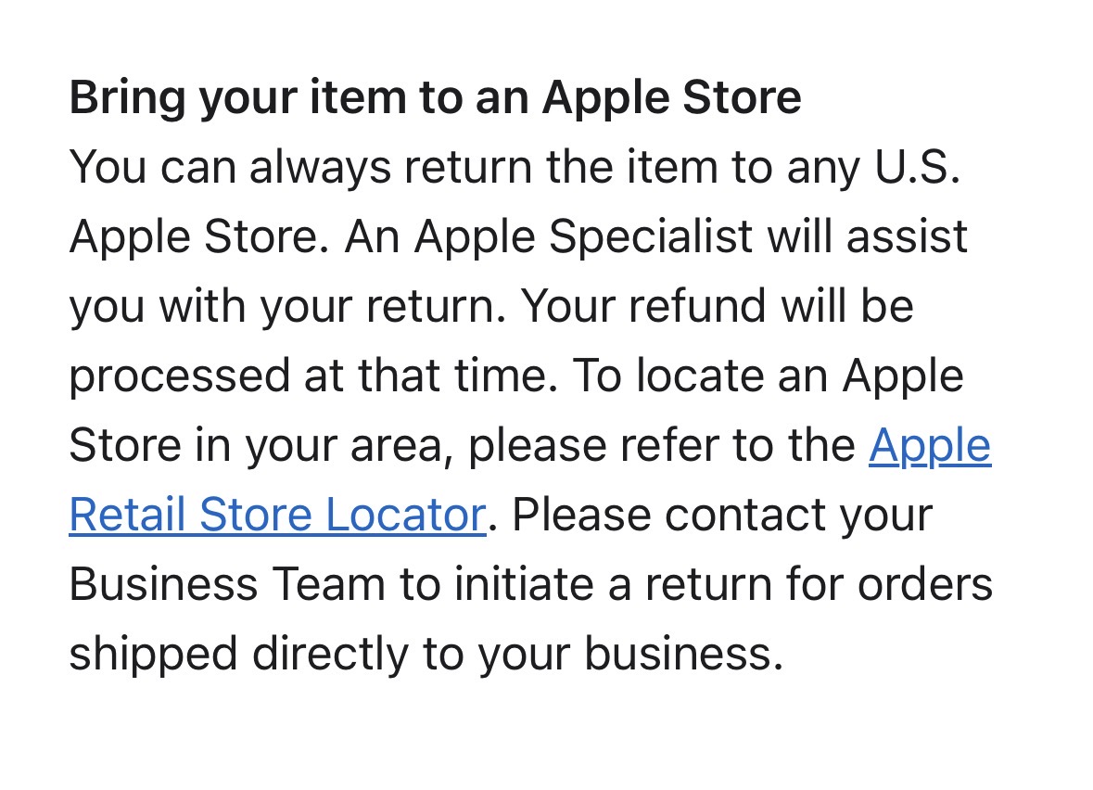Screen dimensions: 1093x790
Task: Click the phrase 'shipped directly' in the last line
Action: [x=239, y=655]
